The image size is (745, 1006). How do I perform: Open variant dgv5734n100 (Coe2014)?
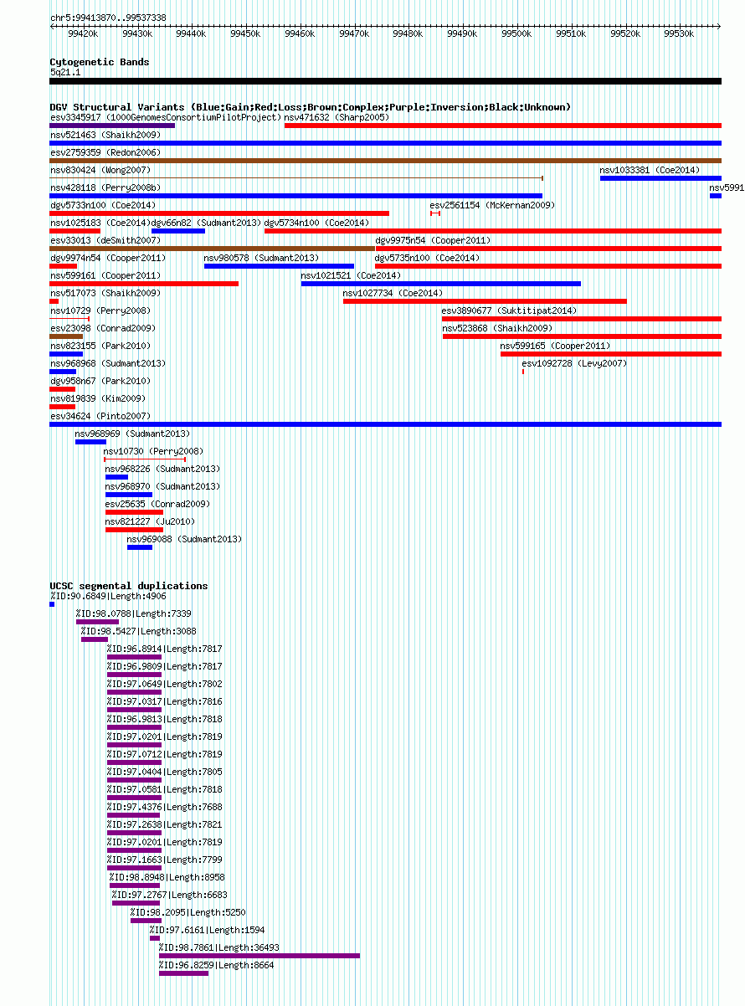[x=493, y=231]
